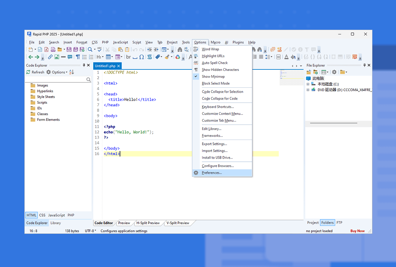Expand the 本地磁盘 (C:) tree node
This screenshot has width=396, height=267.
(x=308, y=84)
